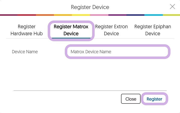This screenshot has height=113, width=180.
Task: Go to Register Epiphan Device tab
Action: coord(153,30)
